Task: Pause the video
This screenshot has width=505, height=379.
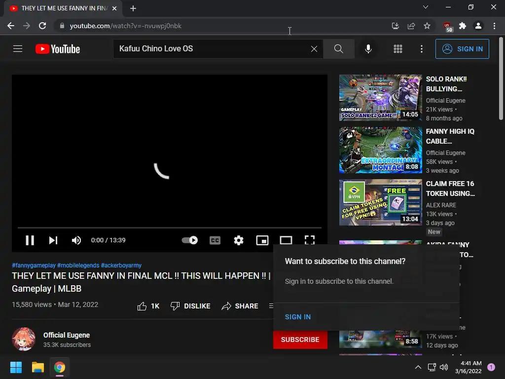Action: click(30, 240)
